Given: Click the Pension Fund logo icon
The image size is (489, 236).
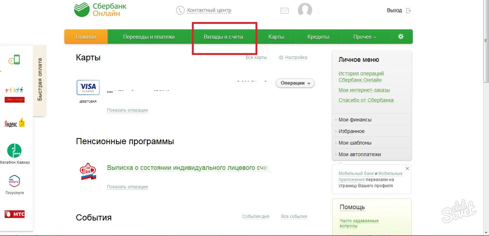Looking at the screenshot, I should coord(88,171).
